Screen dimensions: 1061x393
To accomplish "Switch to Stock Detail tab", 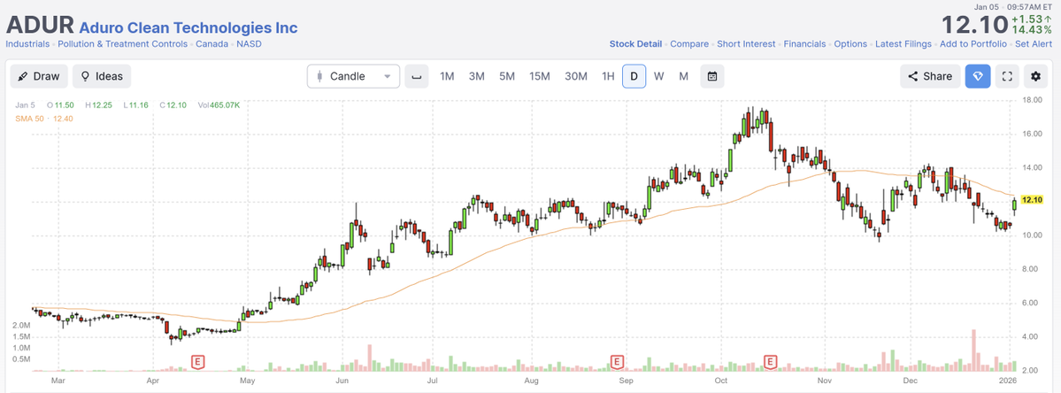I will tap(635, 44).
